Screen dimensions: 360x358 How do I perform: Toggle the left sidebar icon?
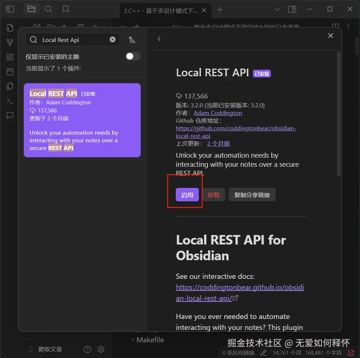point(10,9)
